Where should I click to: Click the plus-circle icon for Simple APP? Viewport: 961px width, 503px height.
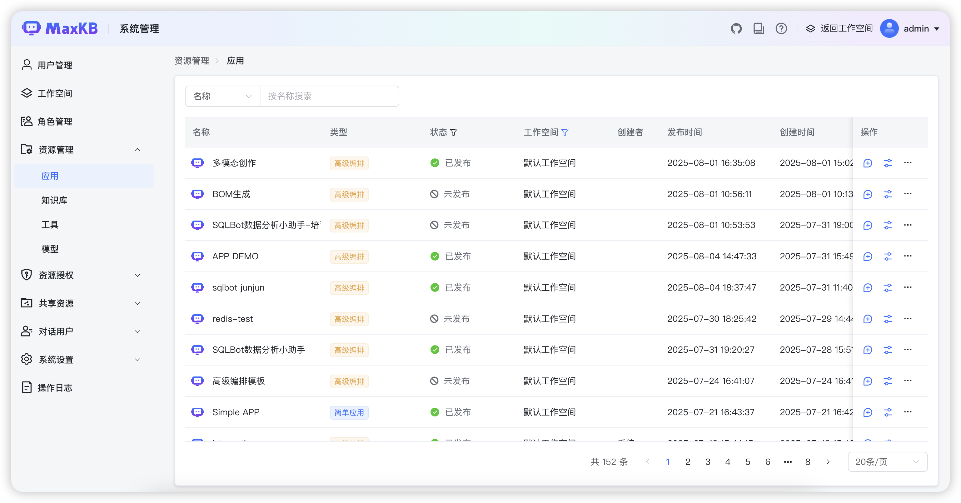[x=868, y=412]
